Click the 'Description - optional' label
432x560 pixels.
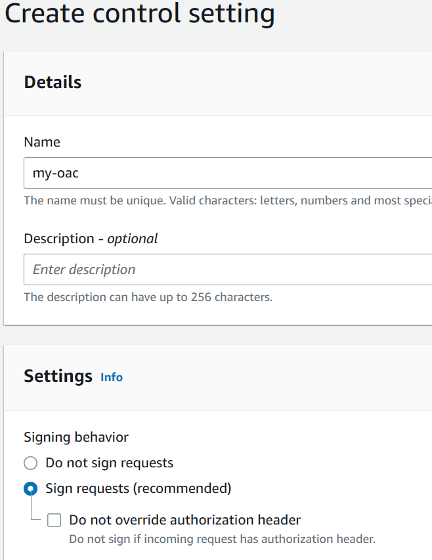tap(91, 239)
